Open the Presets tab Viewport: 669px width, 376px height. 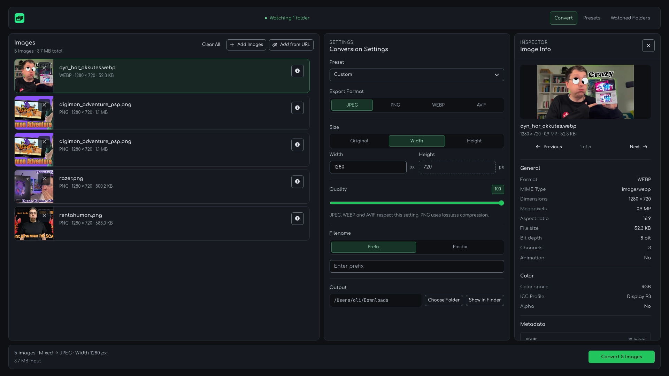click(592, 18)
